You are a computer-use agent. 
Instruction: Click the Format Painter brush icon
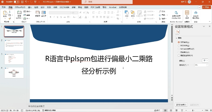pos(10,19)
